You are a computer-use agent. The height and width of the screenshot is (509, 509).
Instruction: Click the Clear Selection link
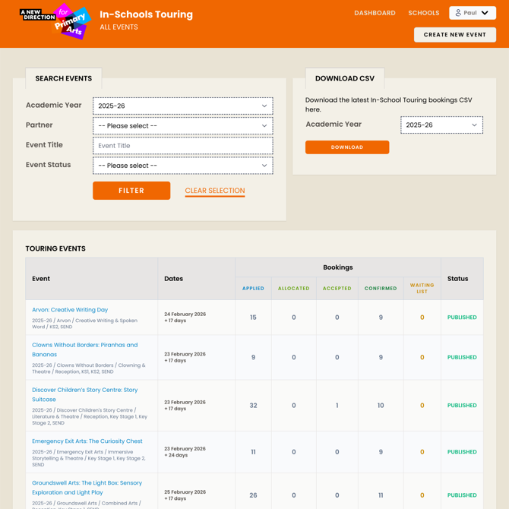click(x=214, y=191)
